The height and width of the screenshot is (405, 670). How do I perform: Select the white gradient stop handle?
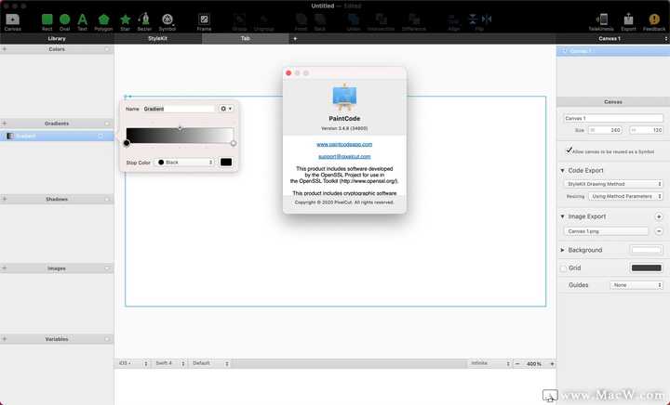coord(234,143)
